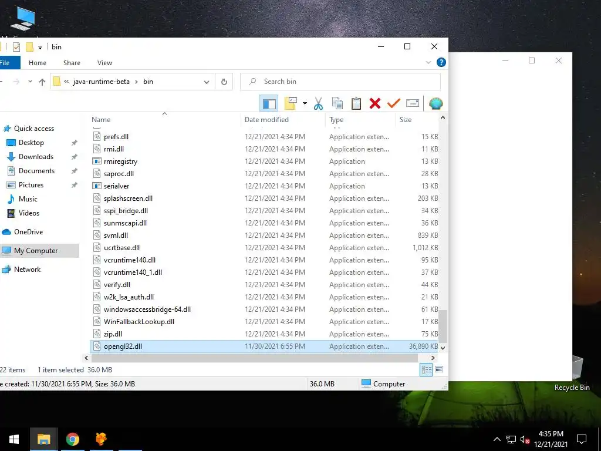The height and width of the screenshot is (451, 601).
Task: Open Documents in the navigation pane
Action: [x=36, y=171]
